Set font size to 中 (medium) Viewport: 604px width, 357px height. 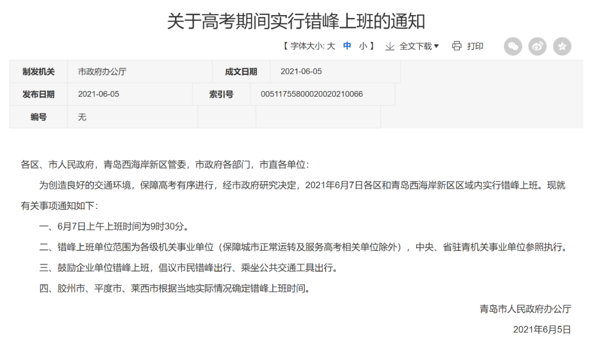tap(347, 46)
